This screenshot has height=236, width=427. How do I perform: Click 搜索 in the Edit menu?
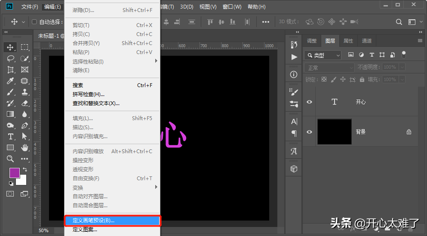coord(112,85)
